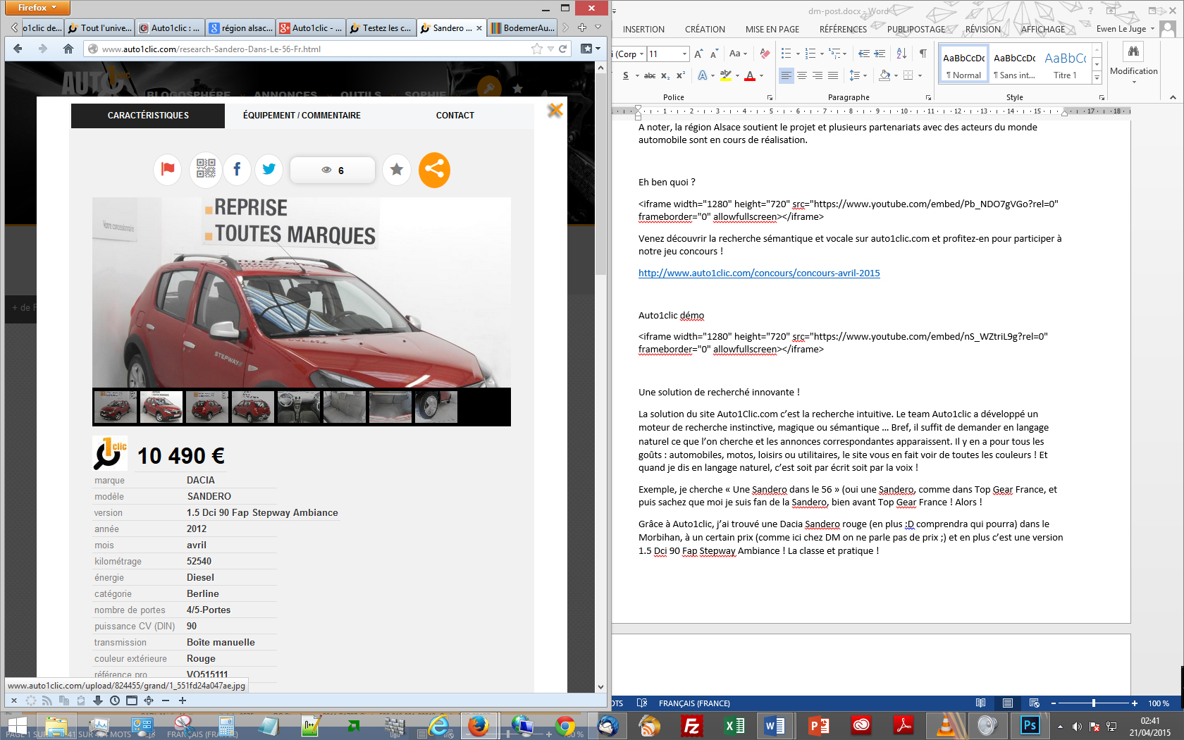Image resolution: width=1184 pixels, height=740 pixels.
Task: Toggle the favorite star on the listing
Action: coord(397,169)
